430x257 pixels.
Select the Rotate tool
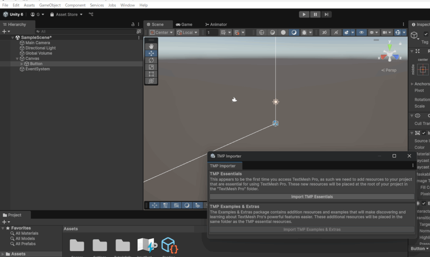coord(151,60)
